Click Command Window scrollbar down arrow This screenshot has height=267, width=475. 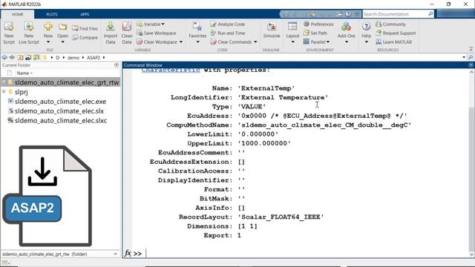tap(471, 254)
